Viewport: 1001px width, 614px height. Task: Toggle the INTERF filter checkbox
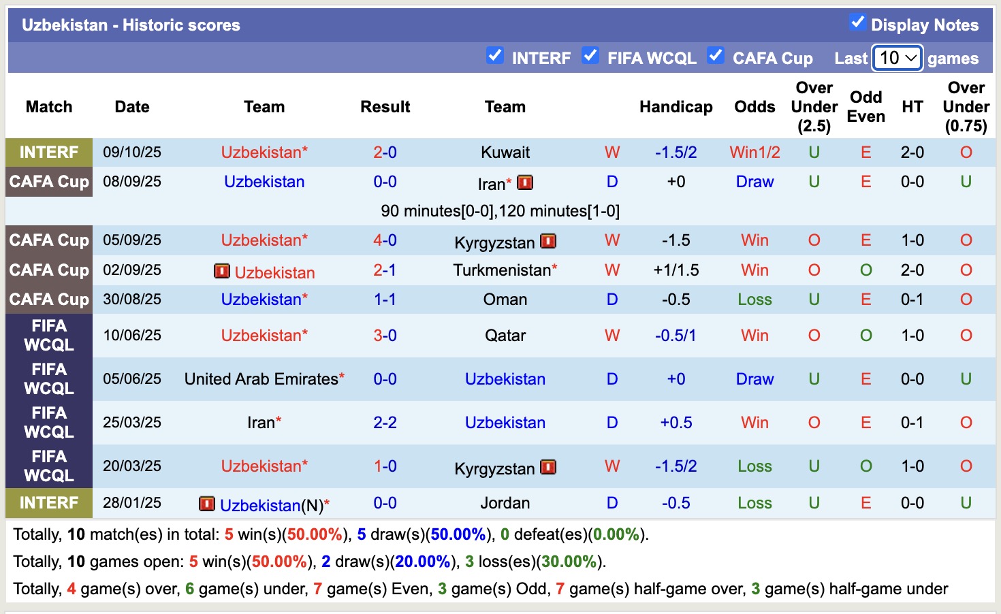click(495, 56)
